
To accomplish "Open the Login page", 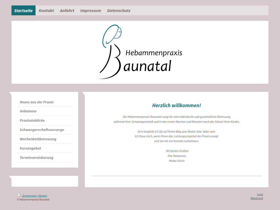I will 259,194.
